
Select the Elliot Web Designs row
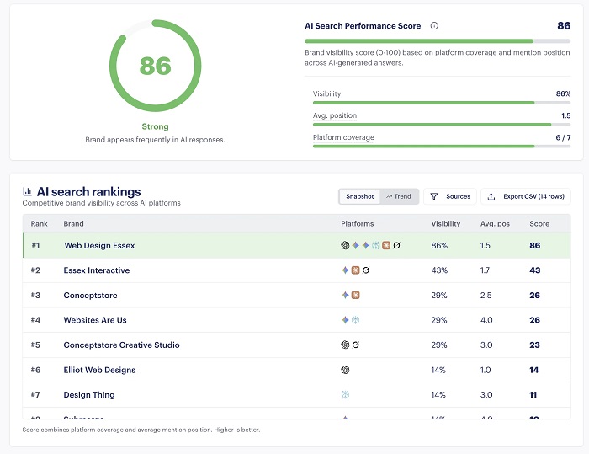click(x=297, y=370)
